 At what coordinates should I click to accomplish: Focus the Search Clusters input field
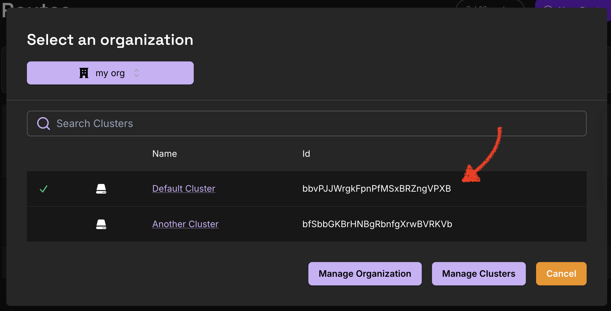[x=306, y=124]
